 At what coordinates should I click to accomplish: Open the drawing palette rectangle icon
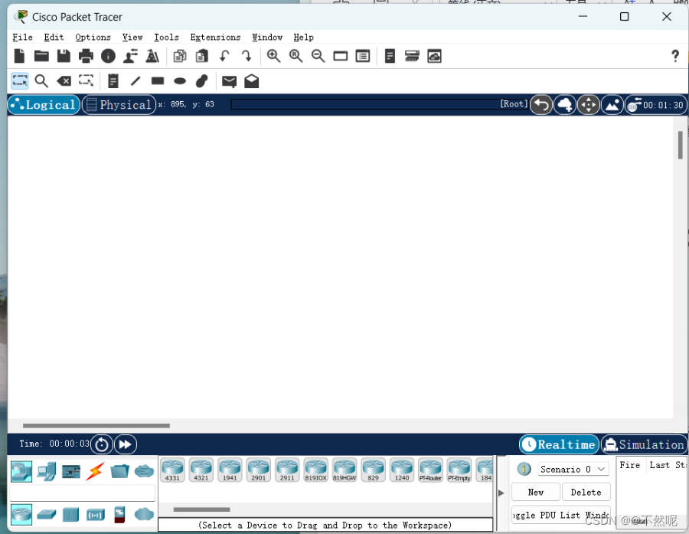(x=340, y=56)
